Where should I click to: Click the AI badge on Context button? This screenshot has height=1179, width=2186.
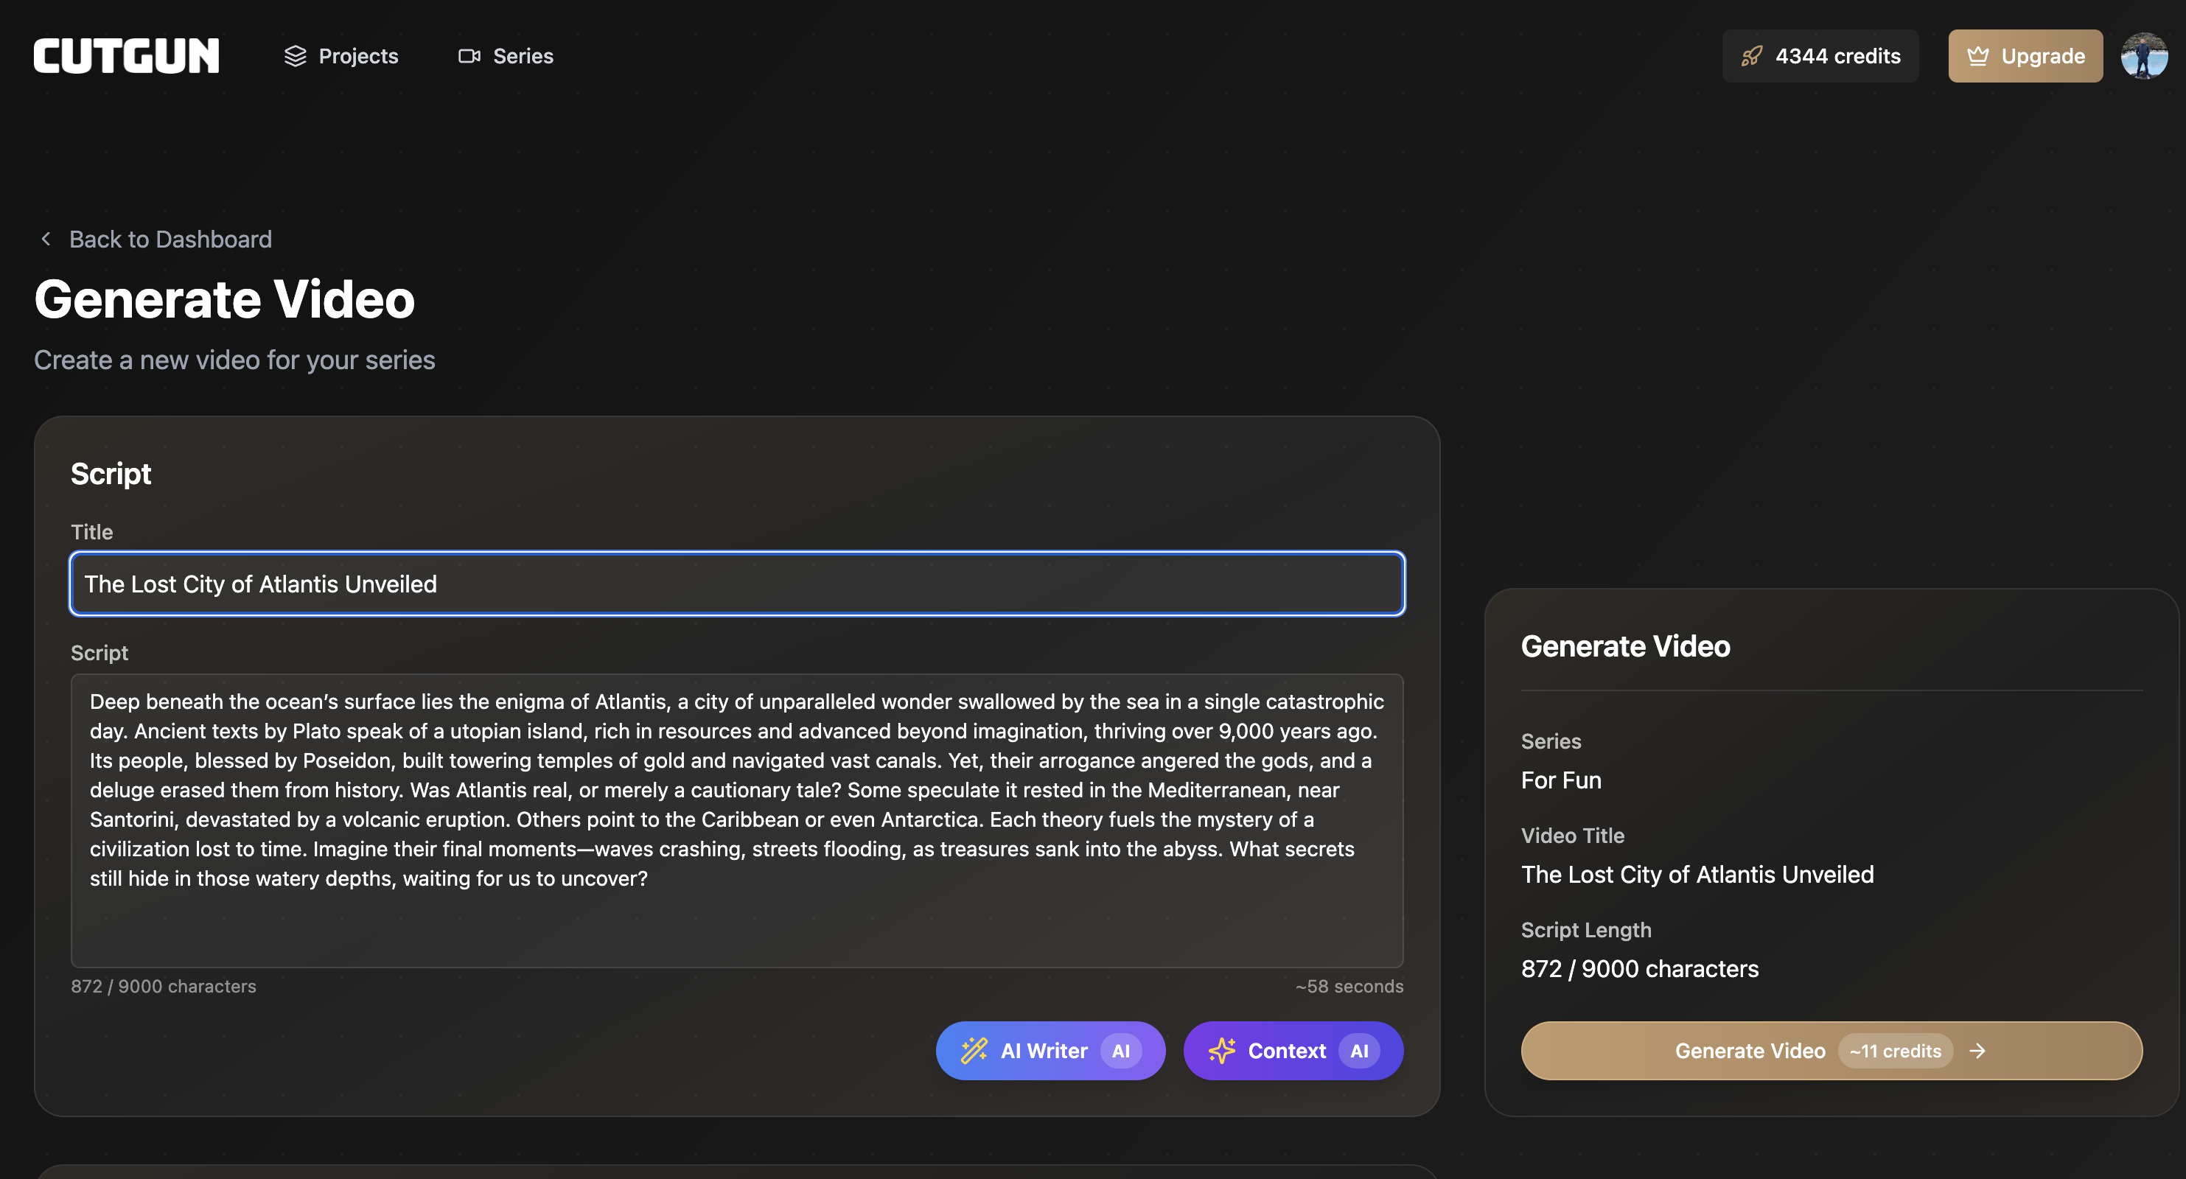pos(1358,1050)
